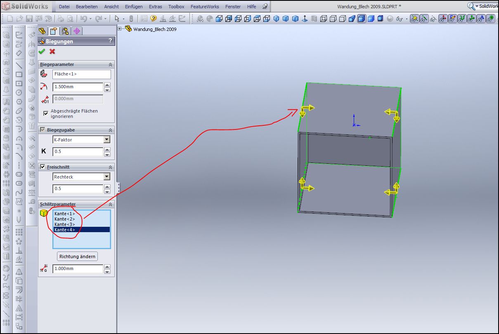Expand the Wandung_Blech 2009 tree node
This screenshot has width=499, height=334.
tap(120, 29)
